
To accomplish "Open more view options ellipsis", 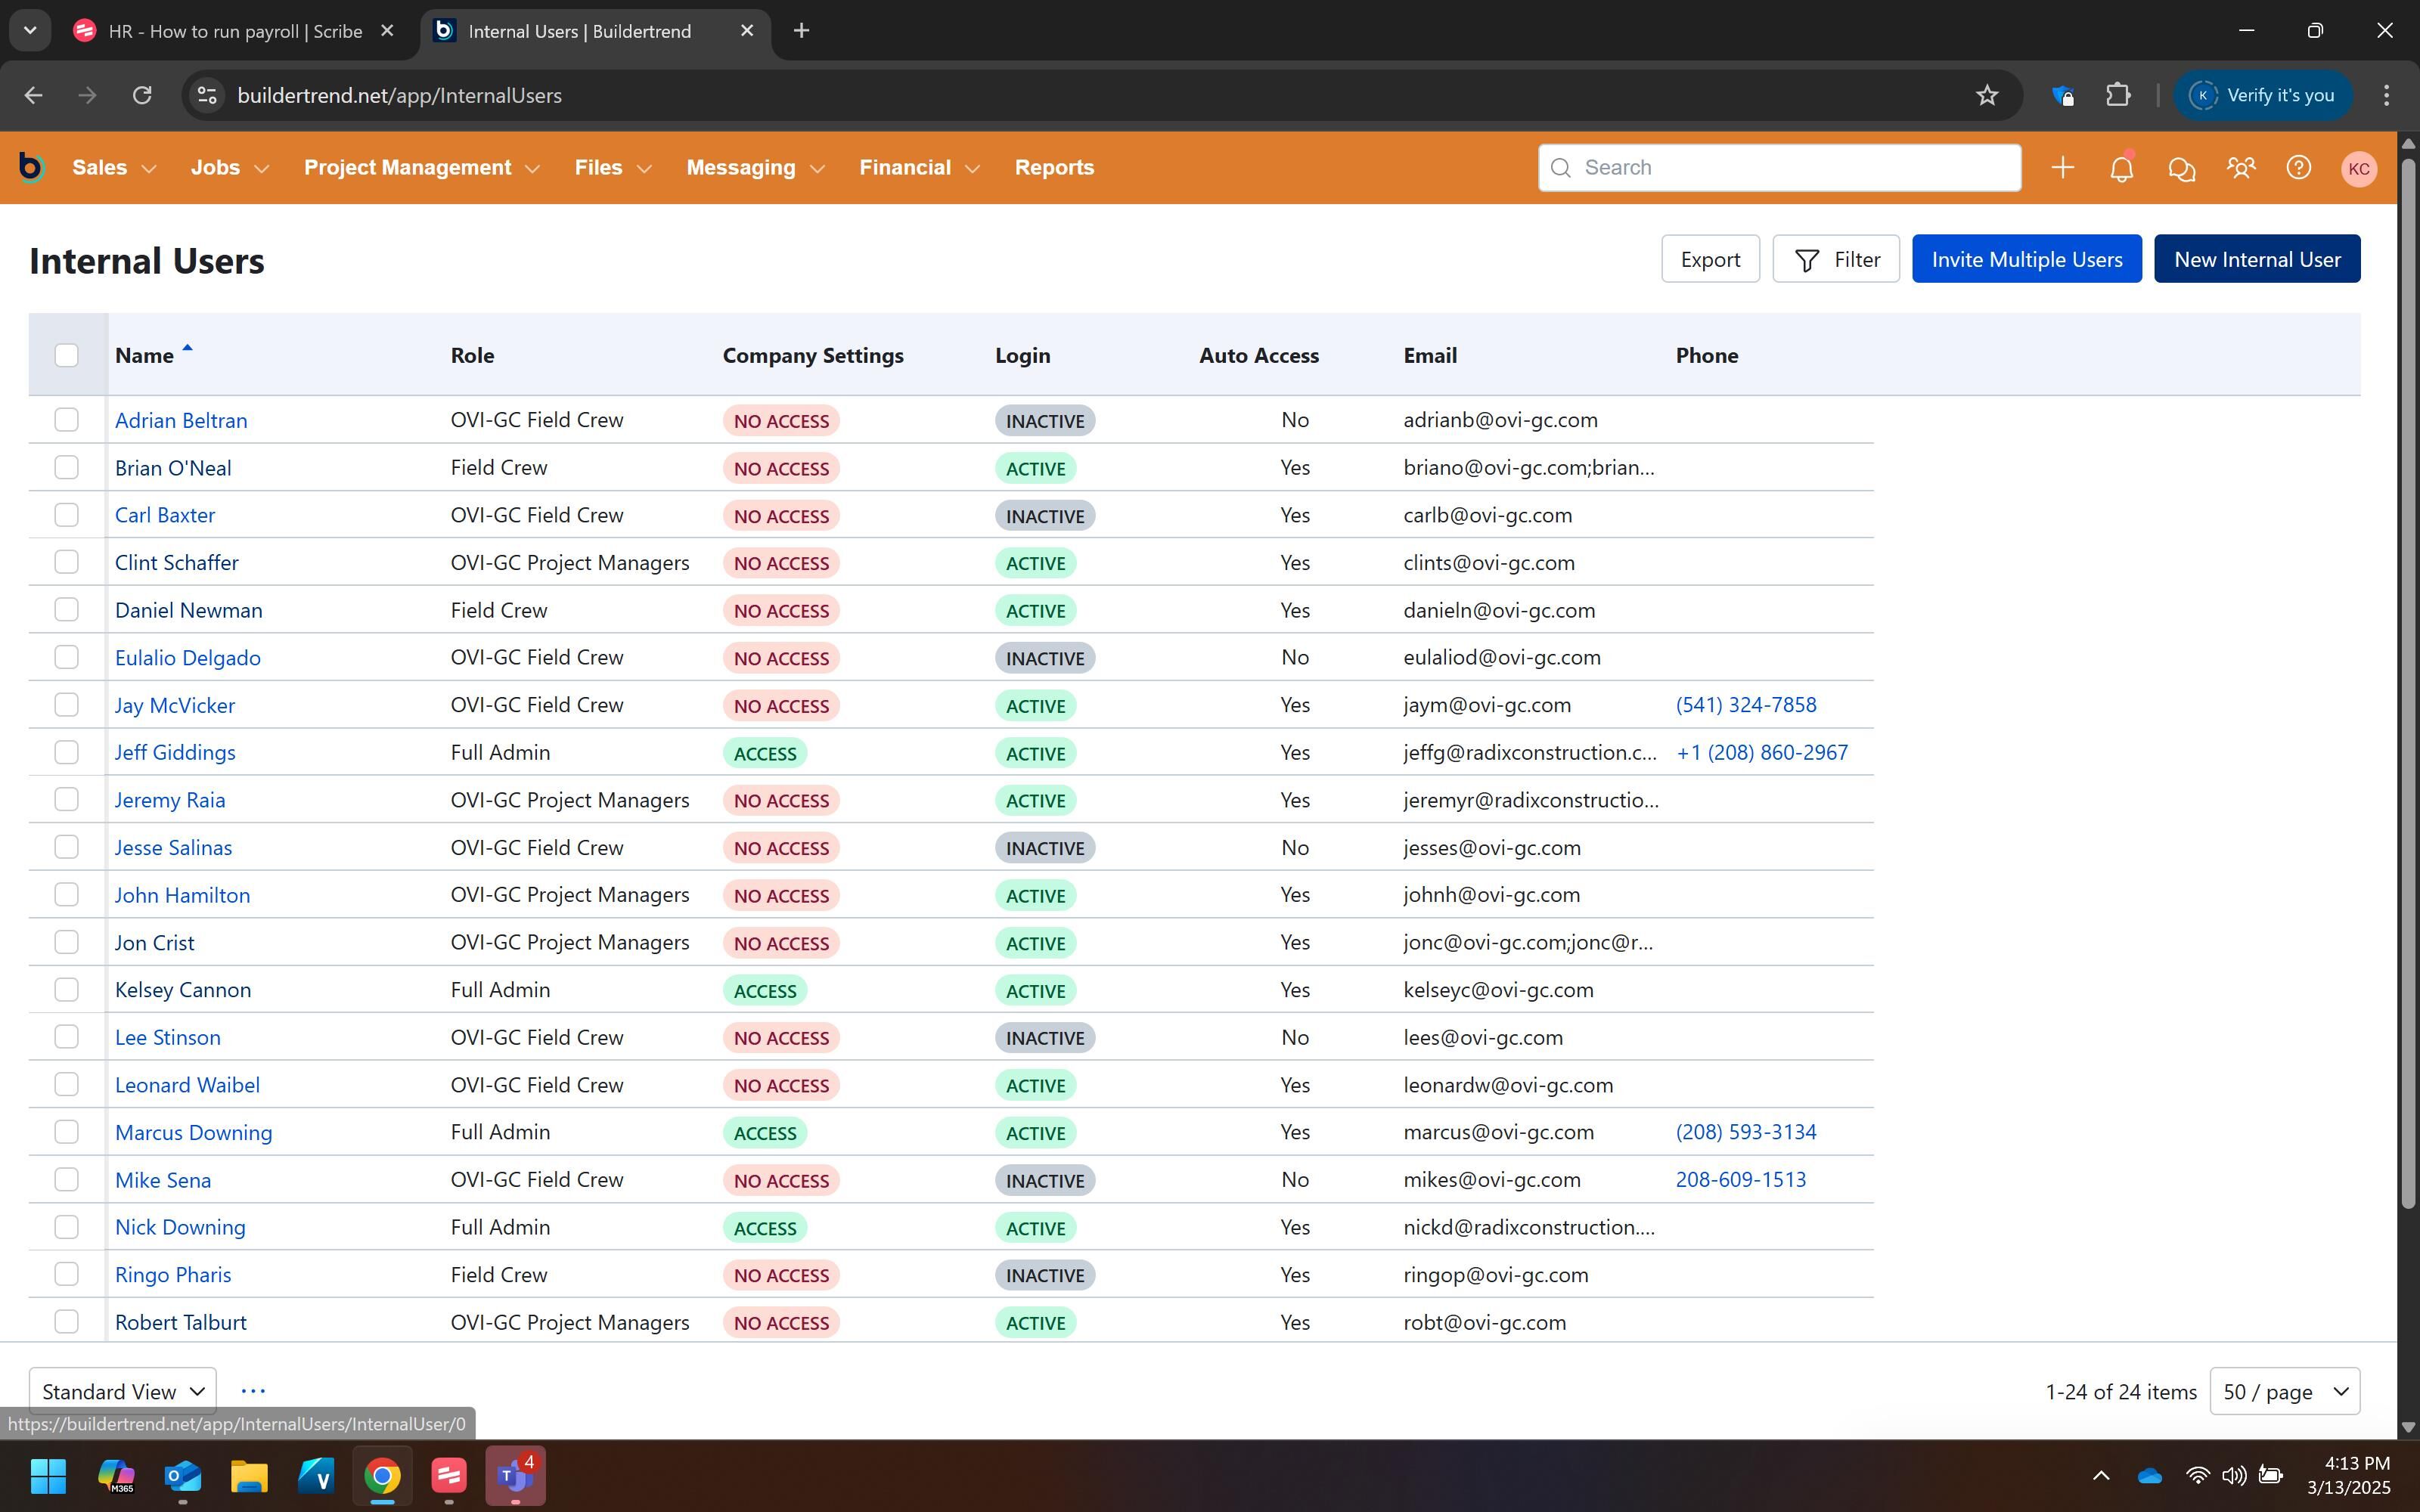I will point(253,1390).
